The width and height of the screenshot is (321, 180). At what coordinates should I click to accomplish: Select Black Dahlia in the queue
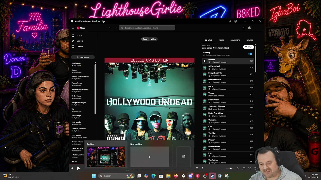point(228,101)
